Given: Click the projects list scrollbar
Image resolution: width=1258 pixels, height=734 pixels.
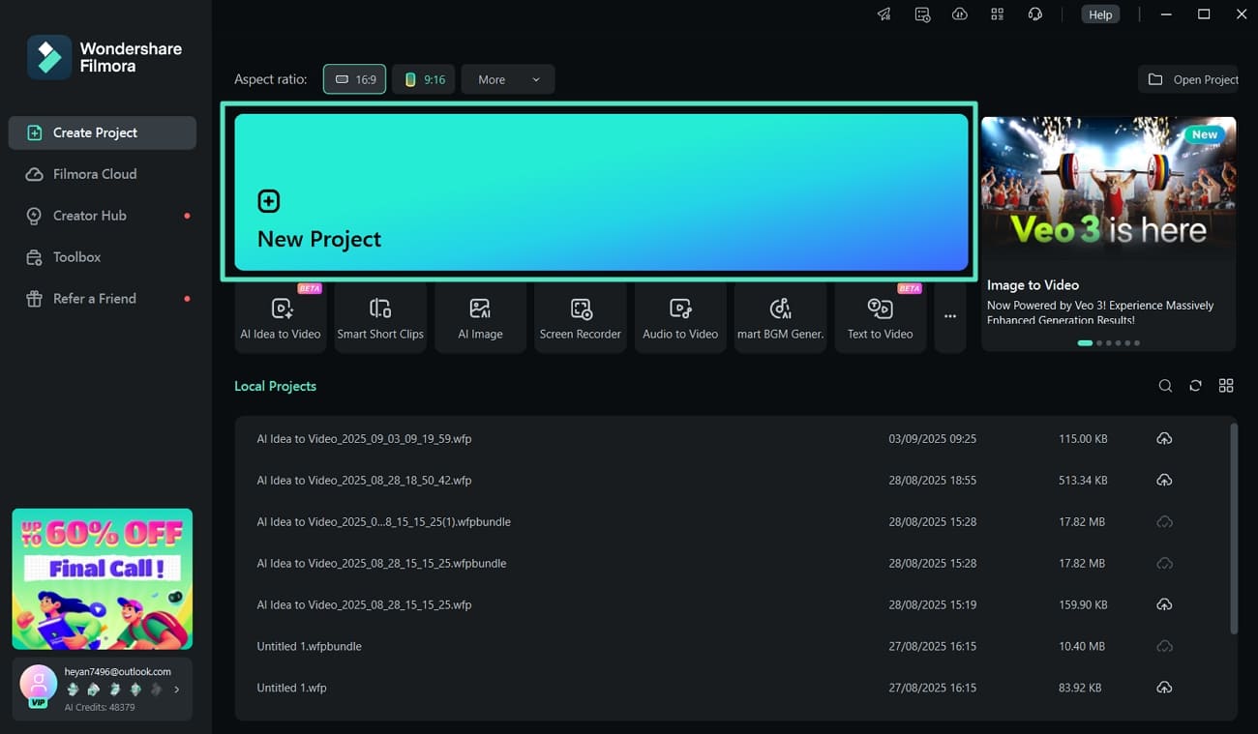Looking at the screenshot, I should pyautogui.click(x=1233, y=528).
